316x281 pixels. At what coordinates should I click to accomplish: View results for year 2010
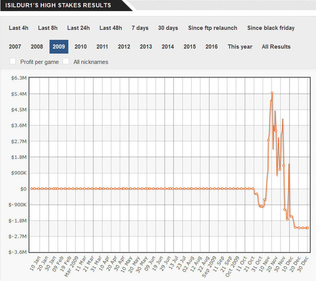click(81, 47)
